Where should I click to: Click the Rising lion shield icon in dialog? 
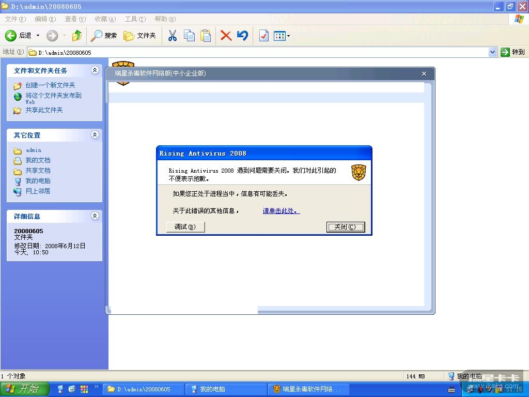[x=359, y=173]
